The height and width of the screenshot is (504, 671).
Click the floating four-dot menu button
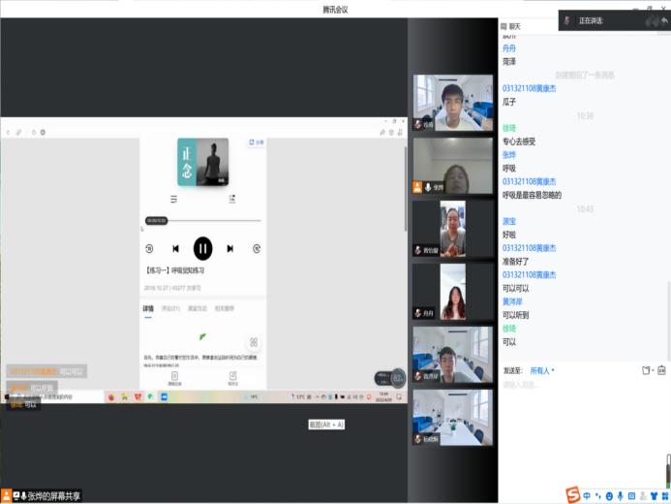(254, 342)
